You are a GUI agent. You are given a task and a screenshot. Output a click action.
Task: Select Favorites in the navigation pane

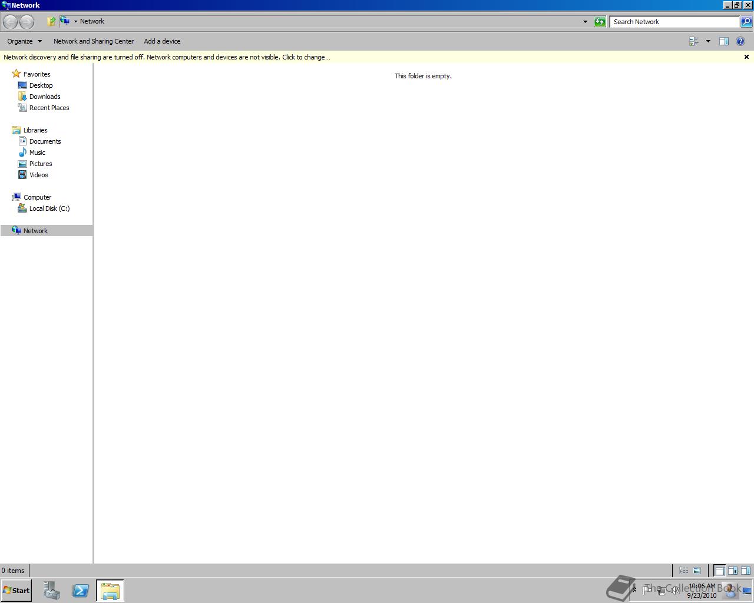37,74
